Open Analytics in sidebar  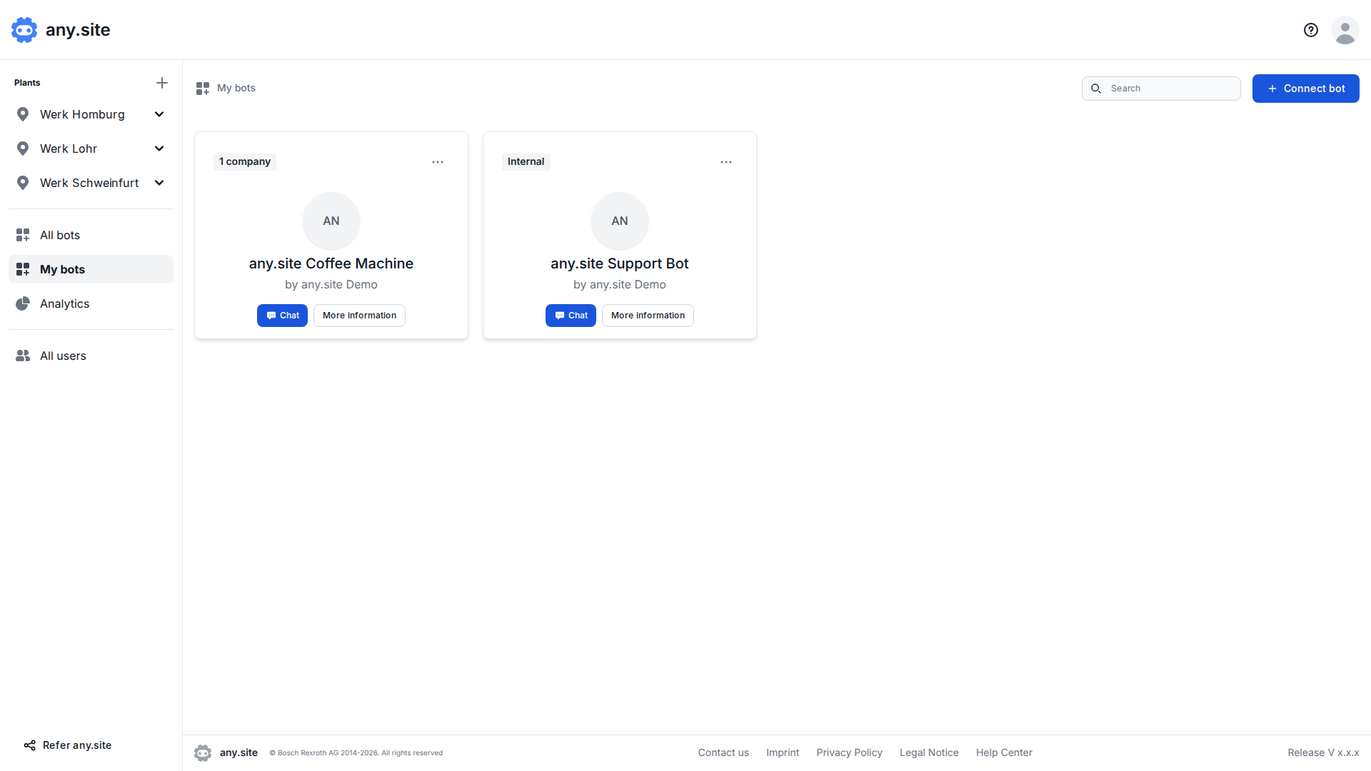pyautogui.click(x=91, y=303)
